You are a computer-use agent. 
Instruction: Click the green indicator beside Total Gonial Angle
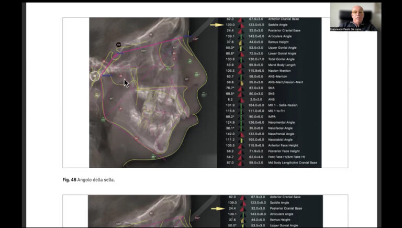[241, 59]
